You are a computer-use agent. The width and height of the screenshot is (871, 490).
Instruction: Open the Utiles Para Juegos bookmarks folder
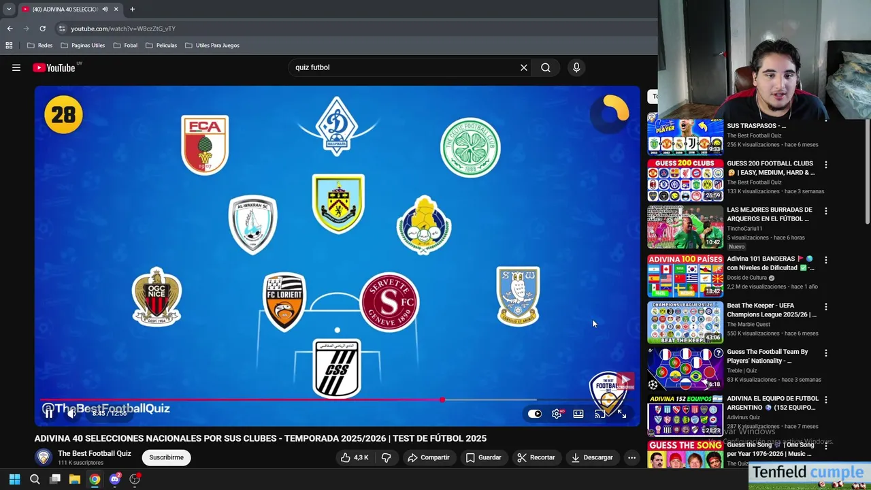(212, 46)
